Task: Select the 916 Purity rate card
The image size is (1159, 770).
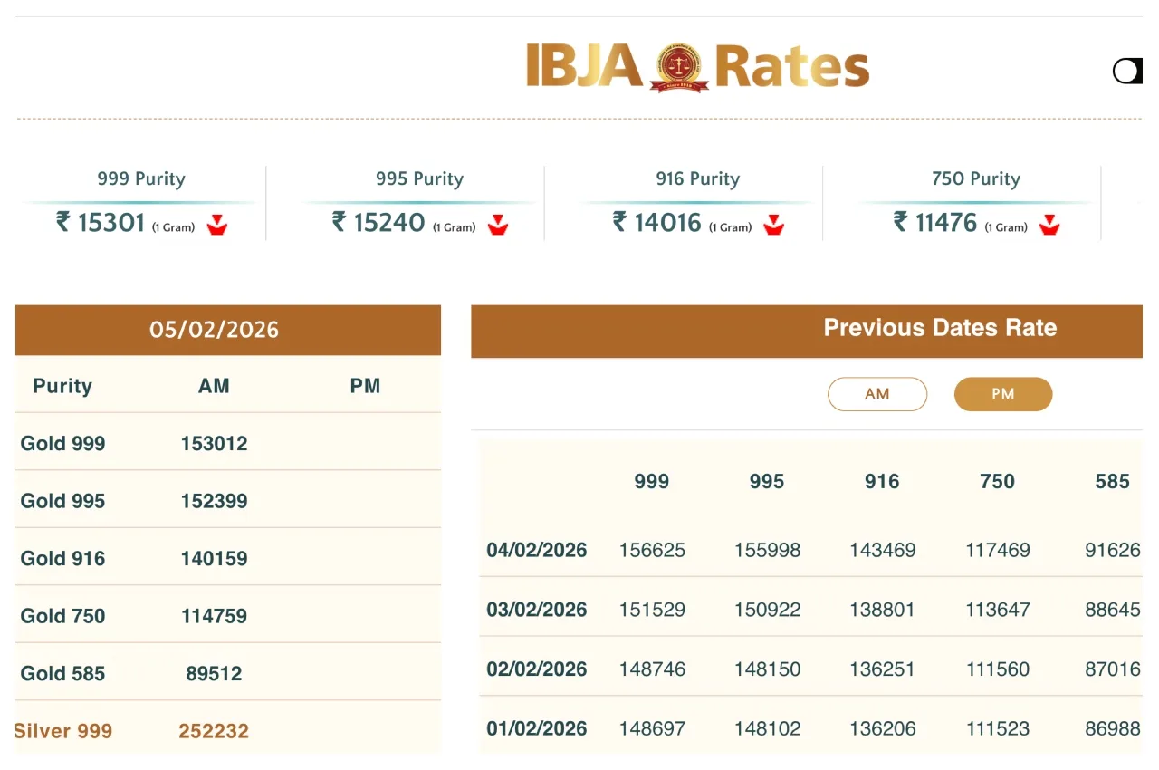Action: click(x=697, y=203)
